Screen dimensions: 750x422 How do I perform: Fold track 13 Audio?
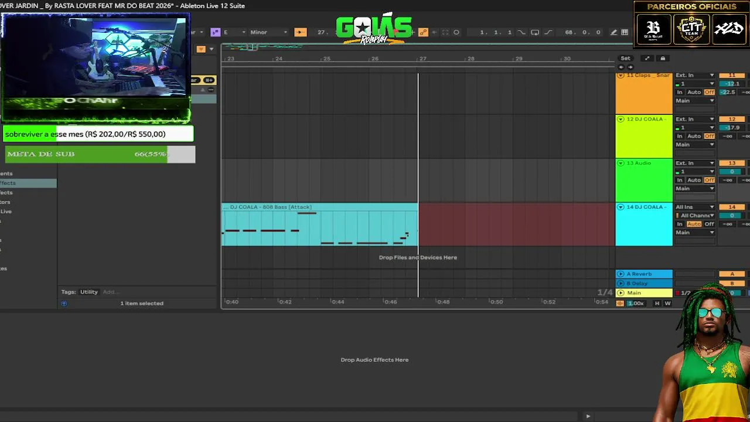621,163
